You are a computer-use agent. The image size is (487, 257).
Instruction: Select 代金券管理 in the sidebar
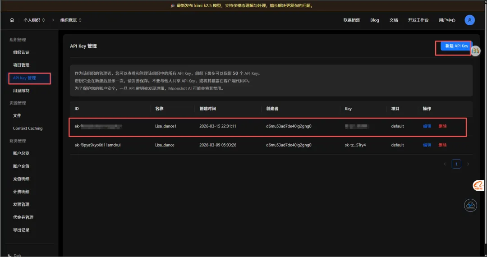[23, 218]
